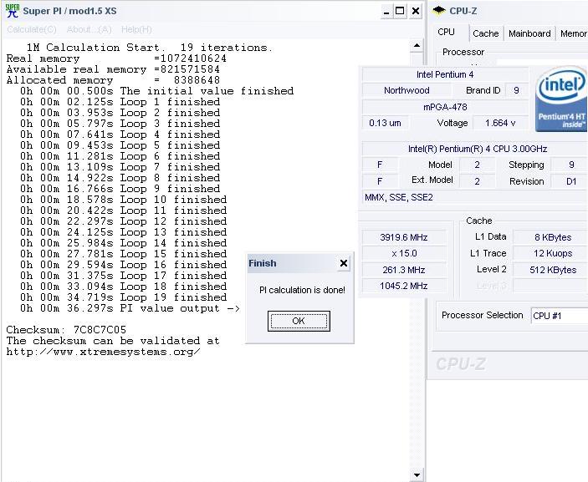This screenshot has height=482, width=588.
Task: Click the CPU-Z chip icon in title bar
Action: (439, 11)
